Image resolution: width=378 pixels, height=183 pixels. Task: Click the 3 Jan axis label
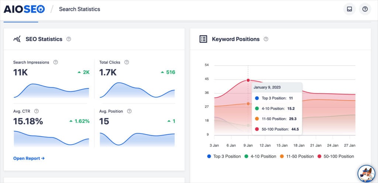coord(214,145)
